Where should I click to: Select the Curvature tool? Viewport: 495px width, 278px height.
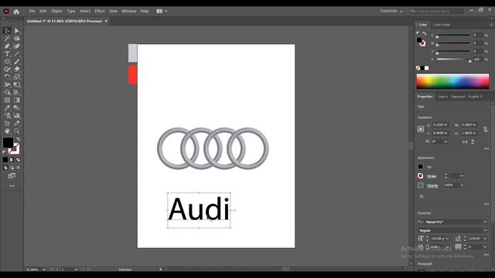tap(17, 46)
